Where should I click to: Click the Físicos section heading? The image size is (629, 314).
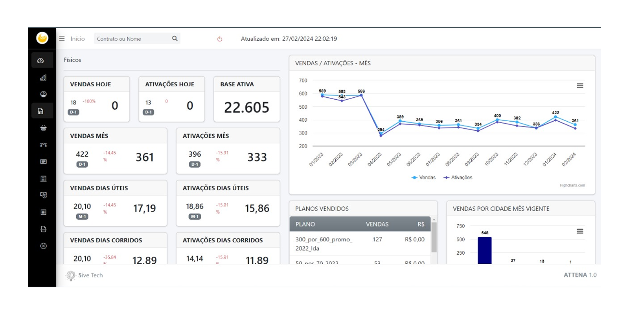(x=72, y=60)
